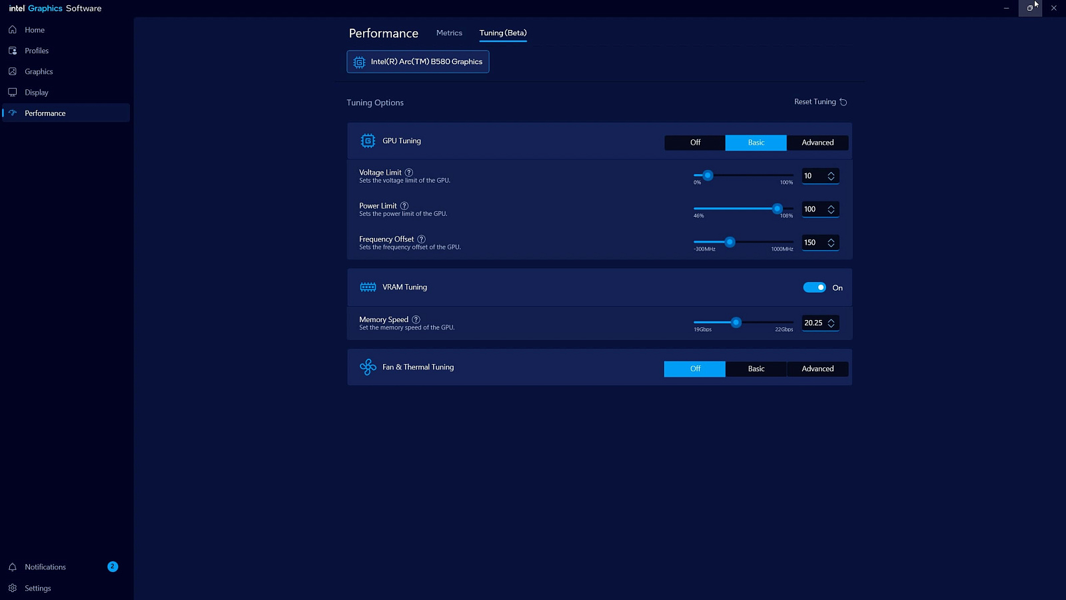Set GPU Tuning to Advanced
1066x600 pixels.
point(817,143)
